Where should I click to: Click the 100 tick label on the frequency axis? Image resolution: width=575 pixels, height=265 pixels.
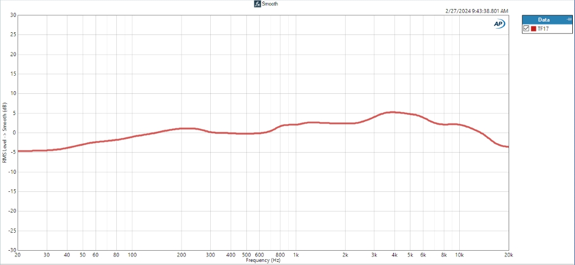pyautogui.click(x=132, y=255)
